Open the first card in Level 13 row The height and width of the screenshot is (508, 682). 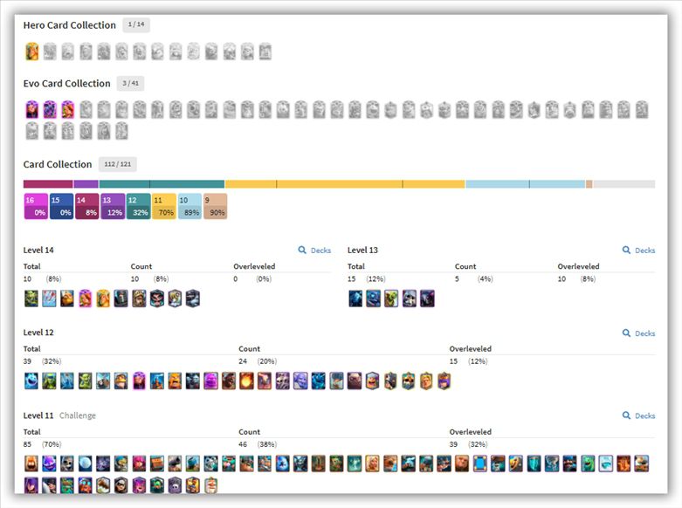[x=355, y=299]
